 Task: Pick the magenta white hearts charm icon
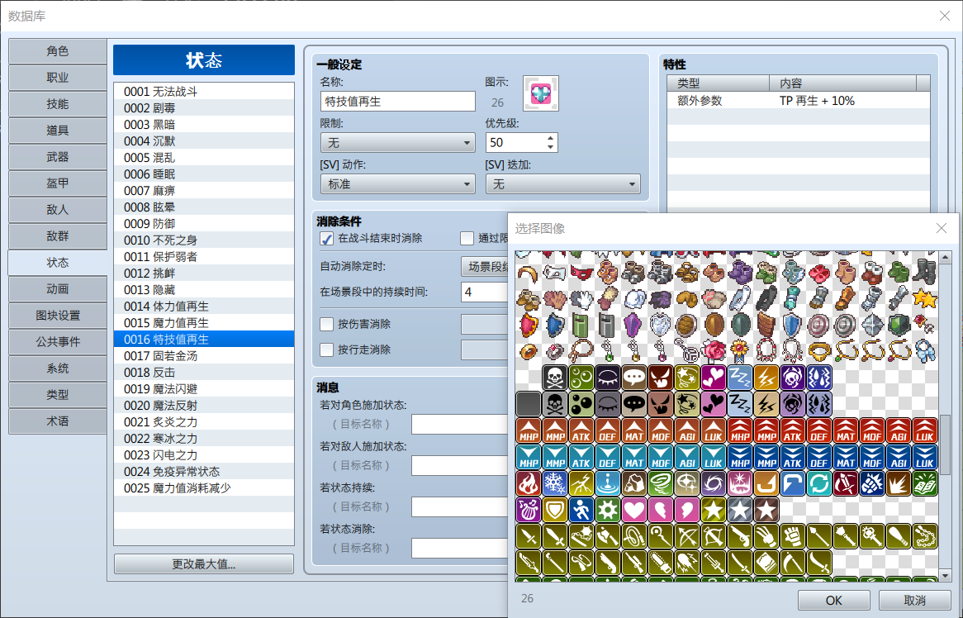[x=713, y=378]
